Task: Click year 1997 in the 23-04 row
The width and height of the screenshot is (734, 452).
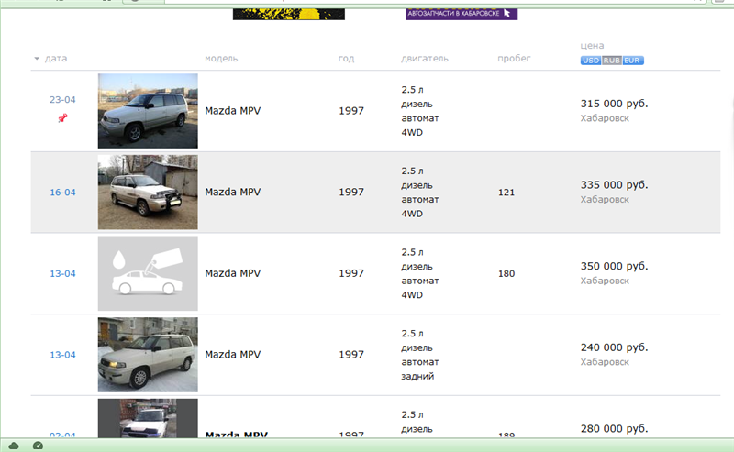Action: coord(351,111)
